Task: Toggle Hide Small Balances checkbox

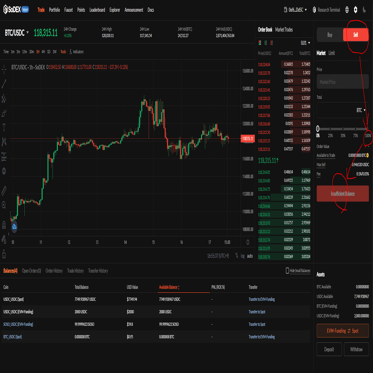Action: (x=288, y=271)
